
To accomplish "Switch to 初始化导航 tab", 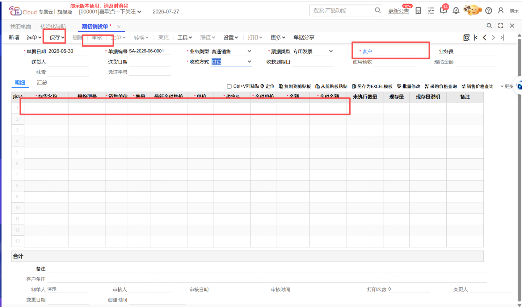I will [53, 26].
